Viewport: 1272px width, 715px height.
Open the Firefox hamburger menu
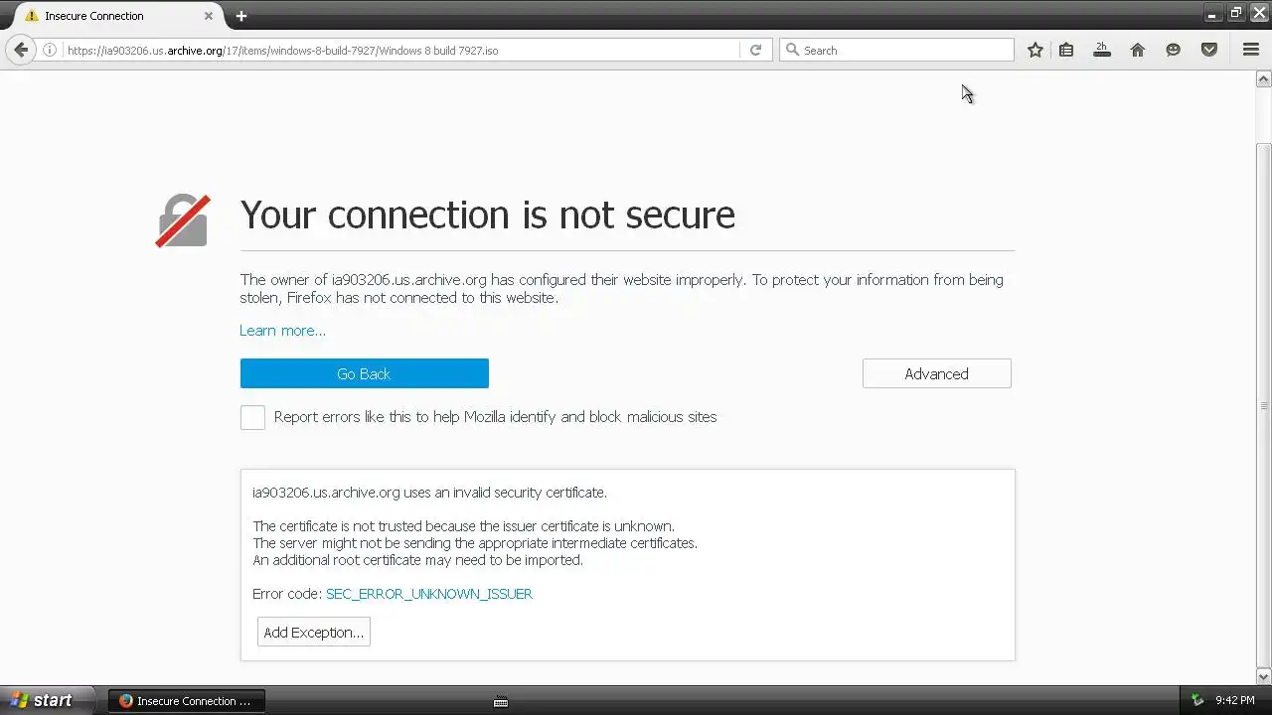pyautogui.click(x=1250, y=50)
